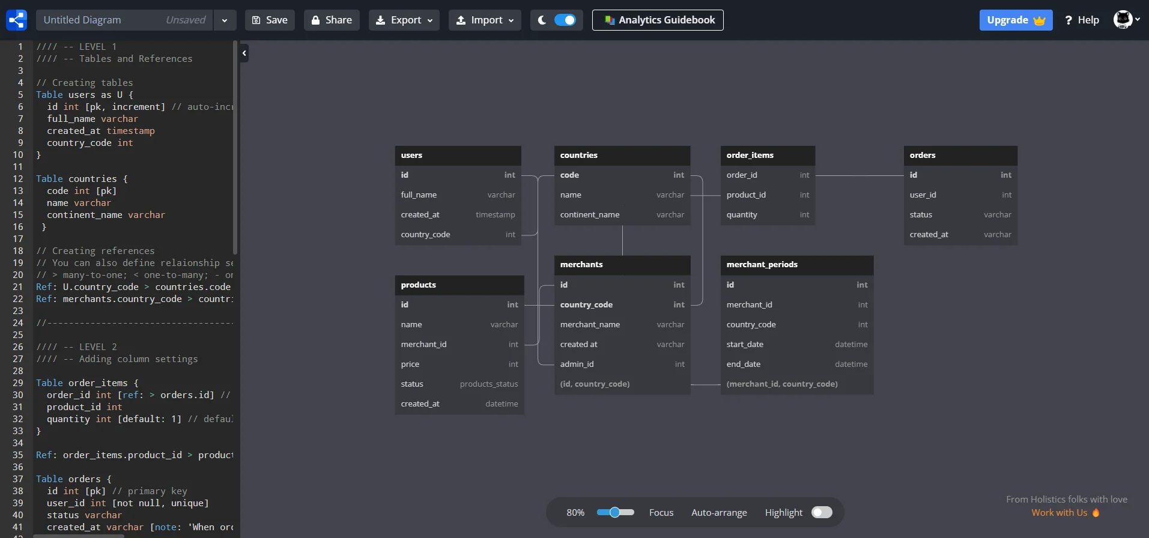Viewport: 1149px width, 538px height.
Task: Click start_date column in merchant_periods table
Action: [x=797, y=344]
